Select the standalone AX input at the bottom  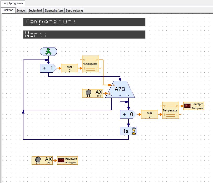point(42,160)
